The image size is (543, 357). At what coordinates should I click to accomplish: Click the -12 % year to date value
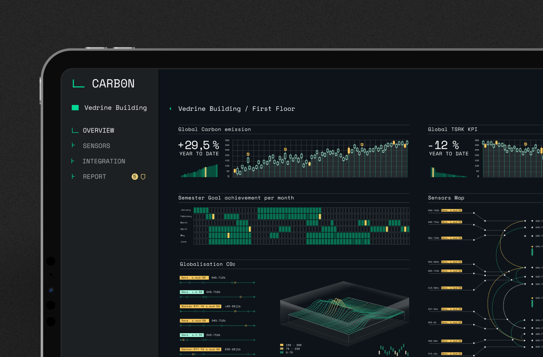point(444,145)
